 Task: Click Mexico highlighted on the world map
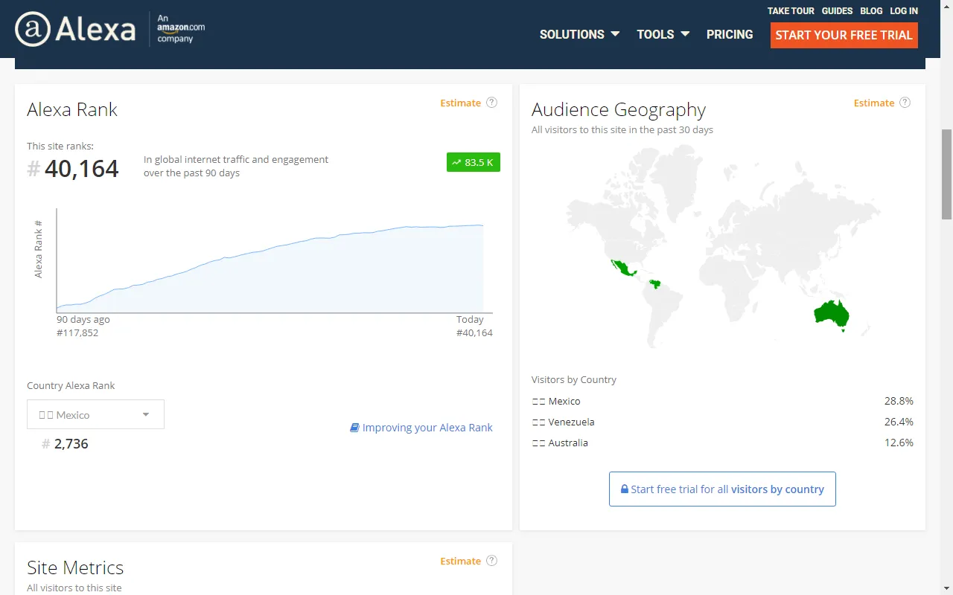622,268
